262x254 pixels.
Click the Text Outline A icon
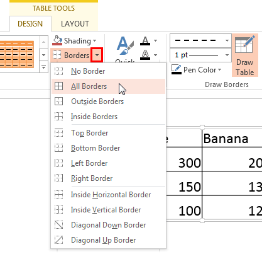(x=145, y=55)
